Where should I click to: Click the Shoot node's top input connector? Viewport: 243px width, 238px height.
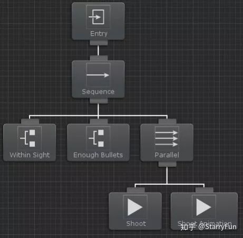[135, 190]
